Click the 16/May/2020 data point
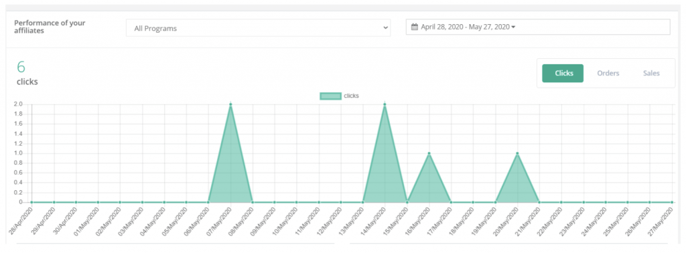686x253 pixels. 429,153
